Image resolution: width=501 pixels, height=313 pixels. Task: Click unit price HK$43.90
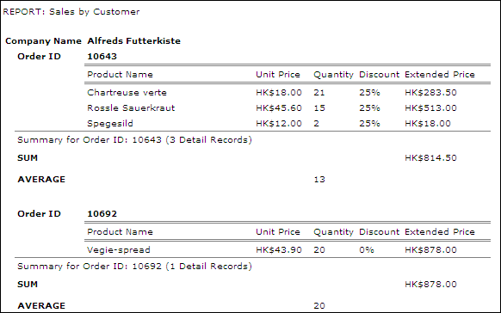point(279,250)
